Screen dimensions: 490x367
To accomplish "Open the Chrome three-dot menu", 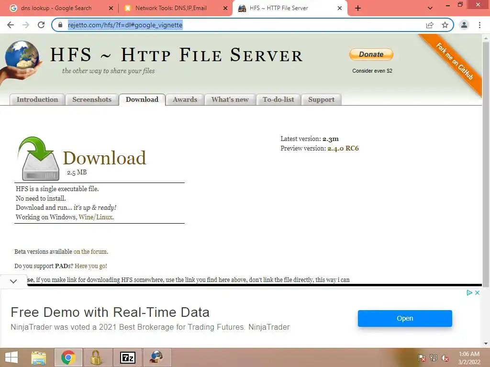I will click(x=479, y=25).
